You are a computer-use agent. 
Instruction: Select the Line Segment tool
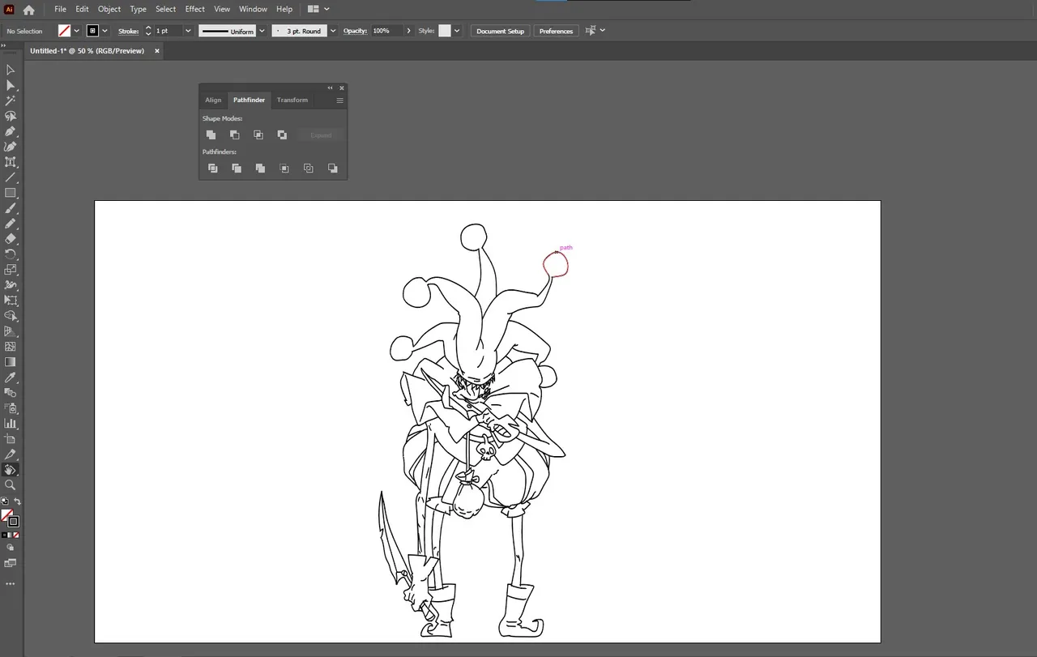coord(11,177)
